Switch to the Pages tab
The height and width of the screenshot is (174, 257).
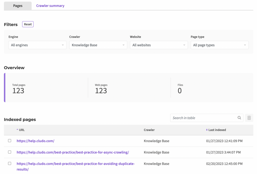[18, 6]
